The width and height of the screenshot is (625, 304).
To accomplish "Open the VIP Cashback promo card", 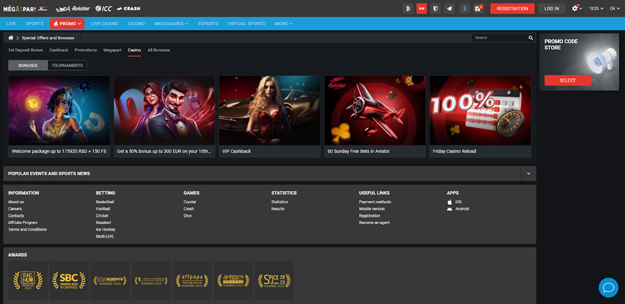I will (x=270, y=117).
